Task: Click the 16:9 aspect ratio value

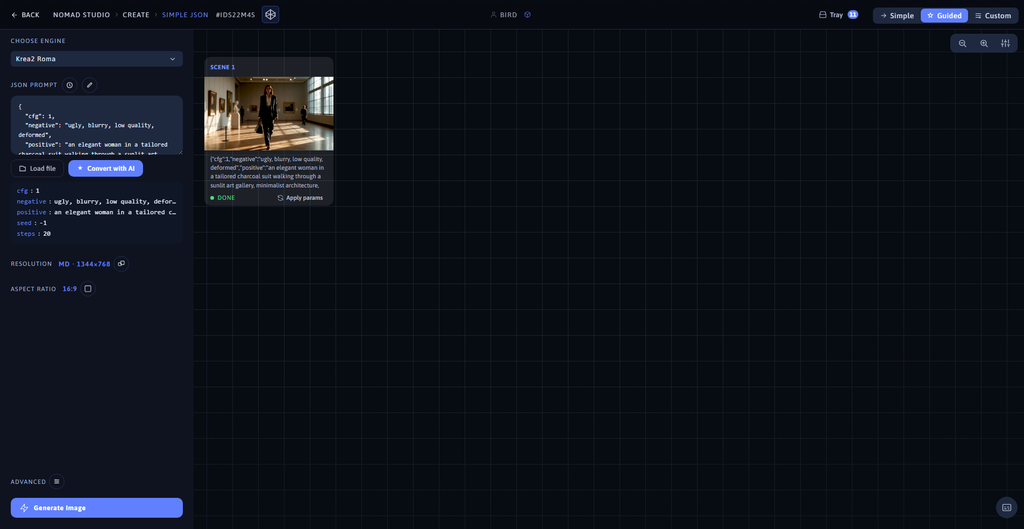Action: (x=69, y=289)
